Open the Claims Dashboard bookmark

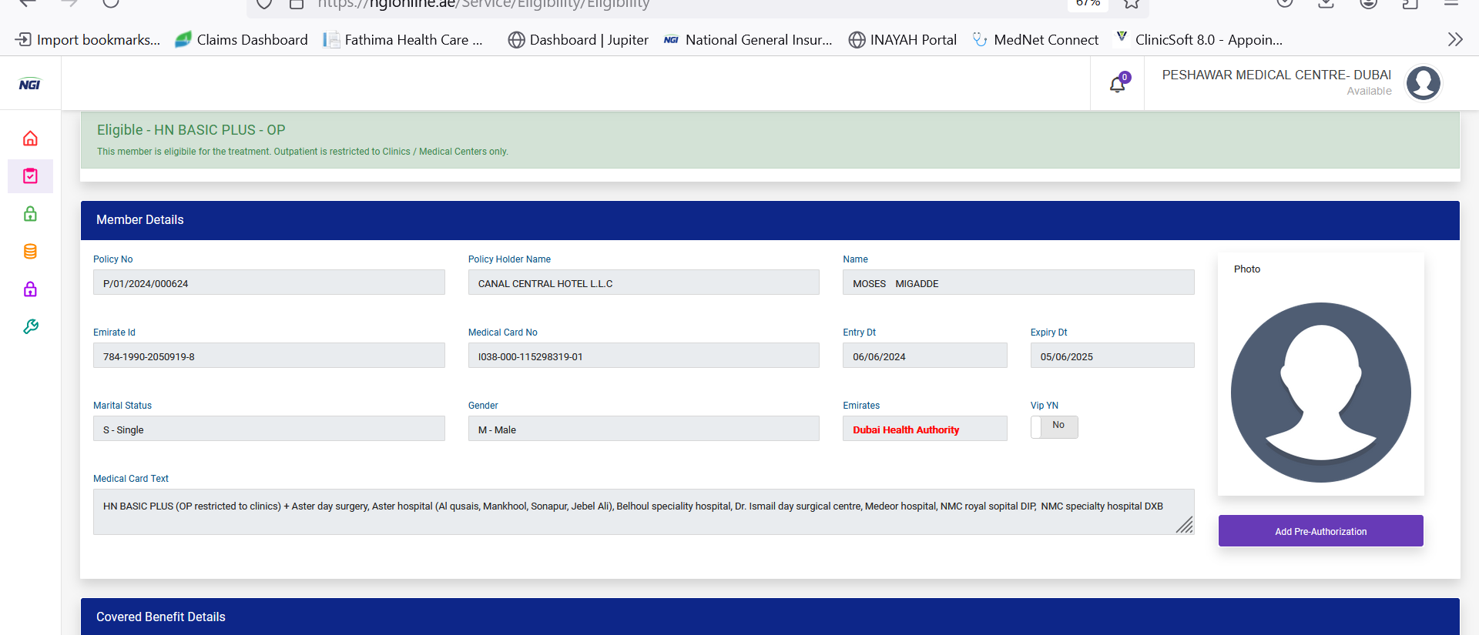click(x=241, y=40)
